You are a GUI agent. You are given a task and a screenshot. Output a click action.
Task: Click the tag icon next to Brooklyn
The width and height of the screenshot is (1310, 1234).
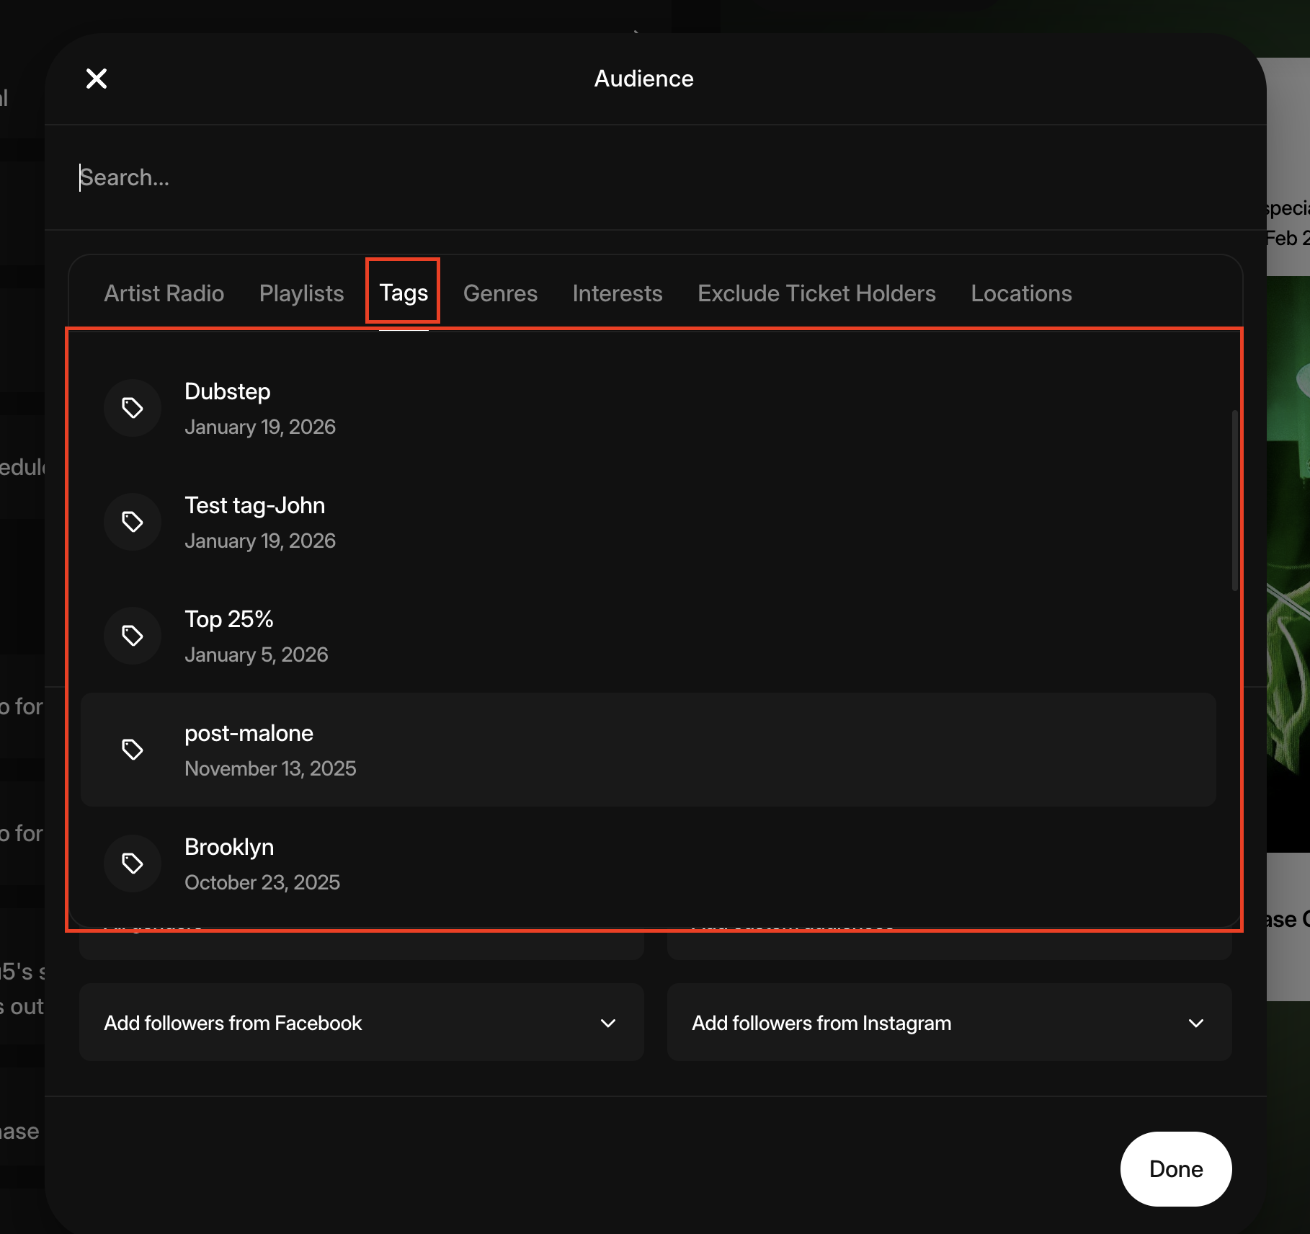133,864
